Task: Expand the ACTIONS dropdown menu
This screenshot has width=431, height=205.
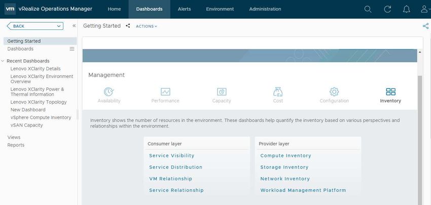Action: pyautogui.click(x=147, y=26)
